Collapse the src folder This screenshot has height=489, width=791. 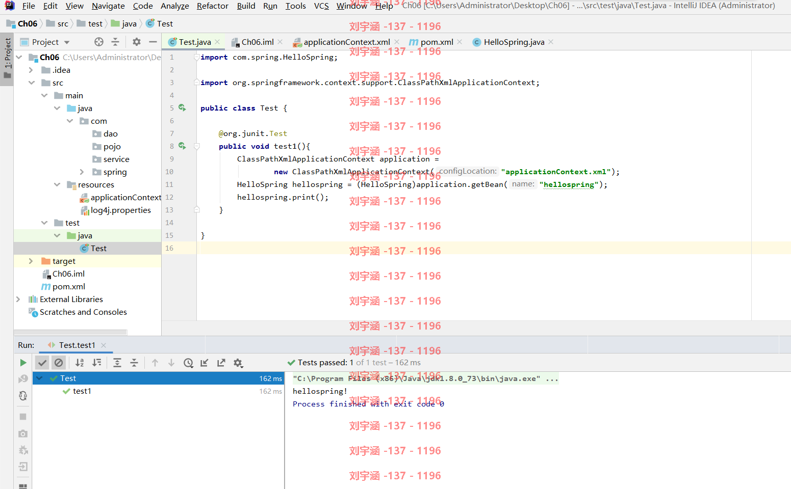(x=32, y=83)
